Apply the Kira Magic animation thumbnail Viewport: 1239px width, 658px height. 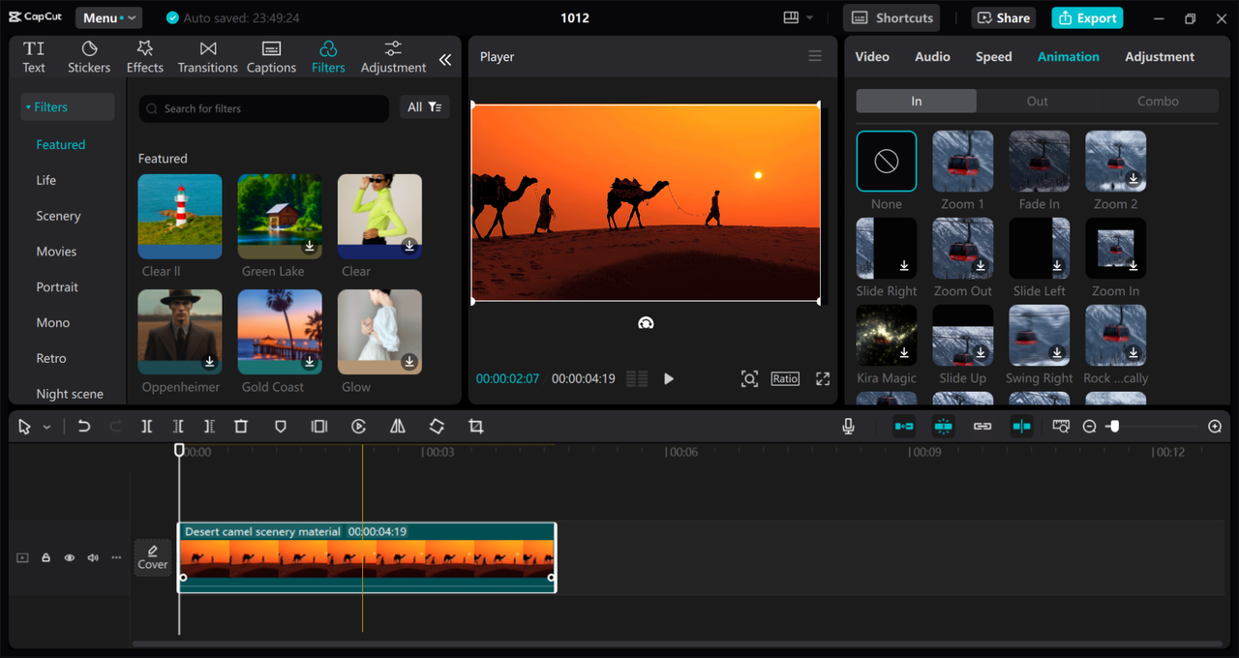pyautogui.click(x=886, y=336)
